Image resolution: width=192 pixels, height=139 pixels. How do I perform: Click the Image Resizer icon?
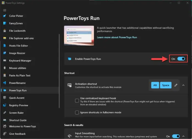click(5, 53)
